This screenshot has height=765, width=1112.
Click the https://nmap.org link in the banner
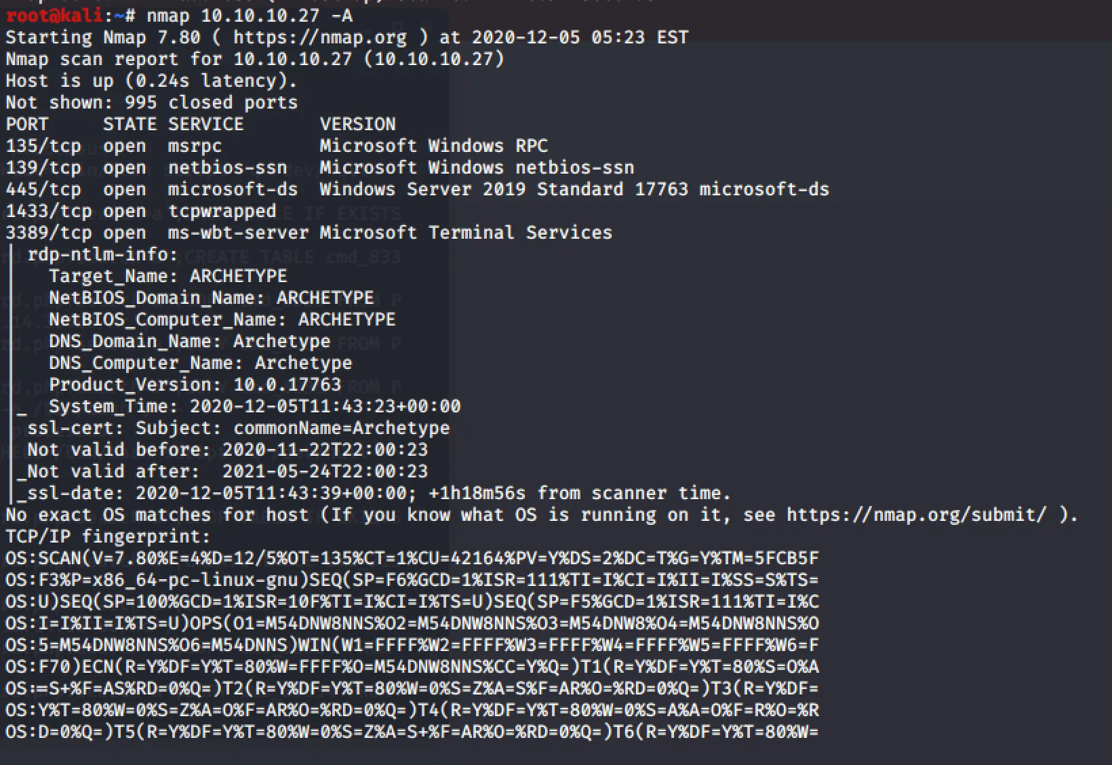[x=319, y=37]
